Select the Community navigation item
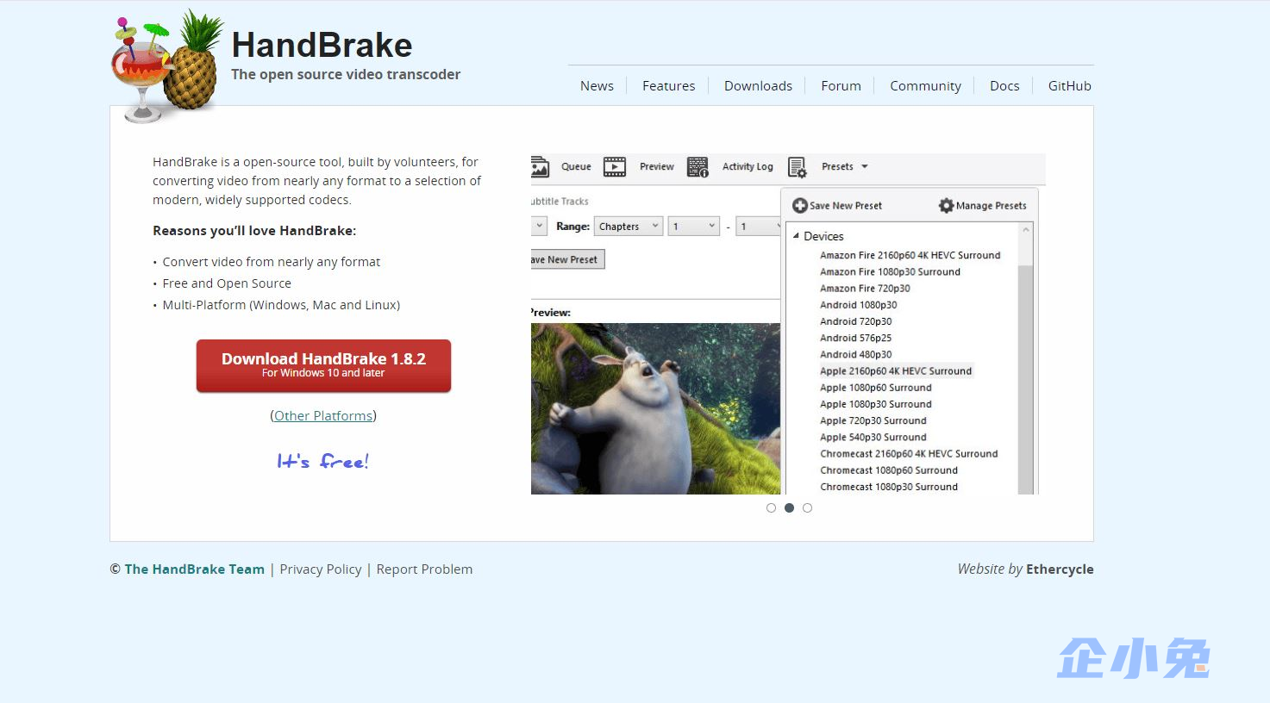The width and height of the screenshot is (1270, 703). 924,85
